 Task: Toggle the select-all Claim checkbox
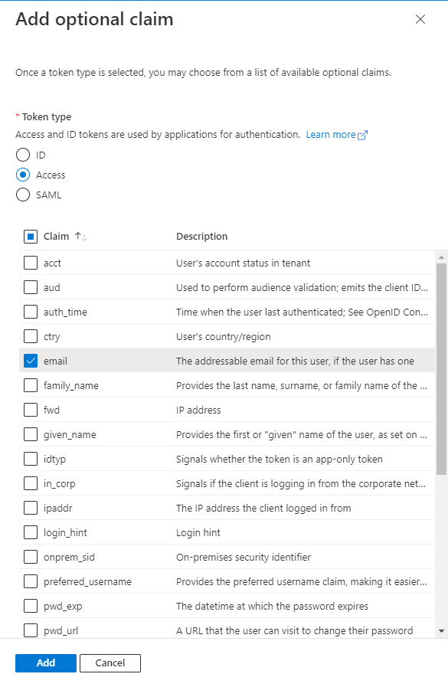pyautogui.click(x=30, y=237)
